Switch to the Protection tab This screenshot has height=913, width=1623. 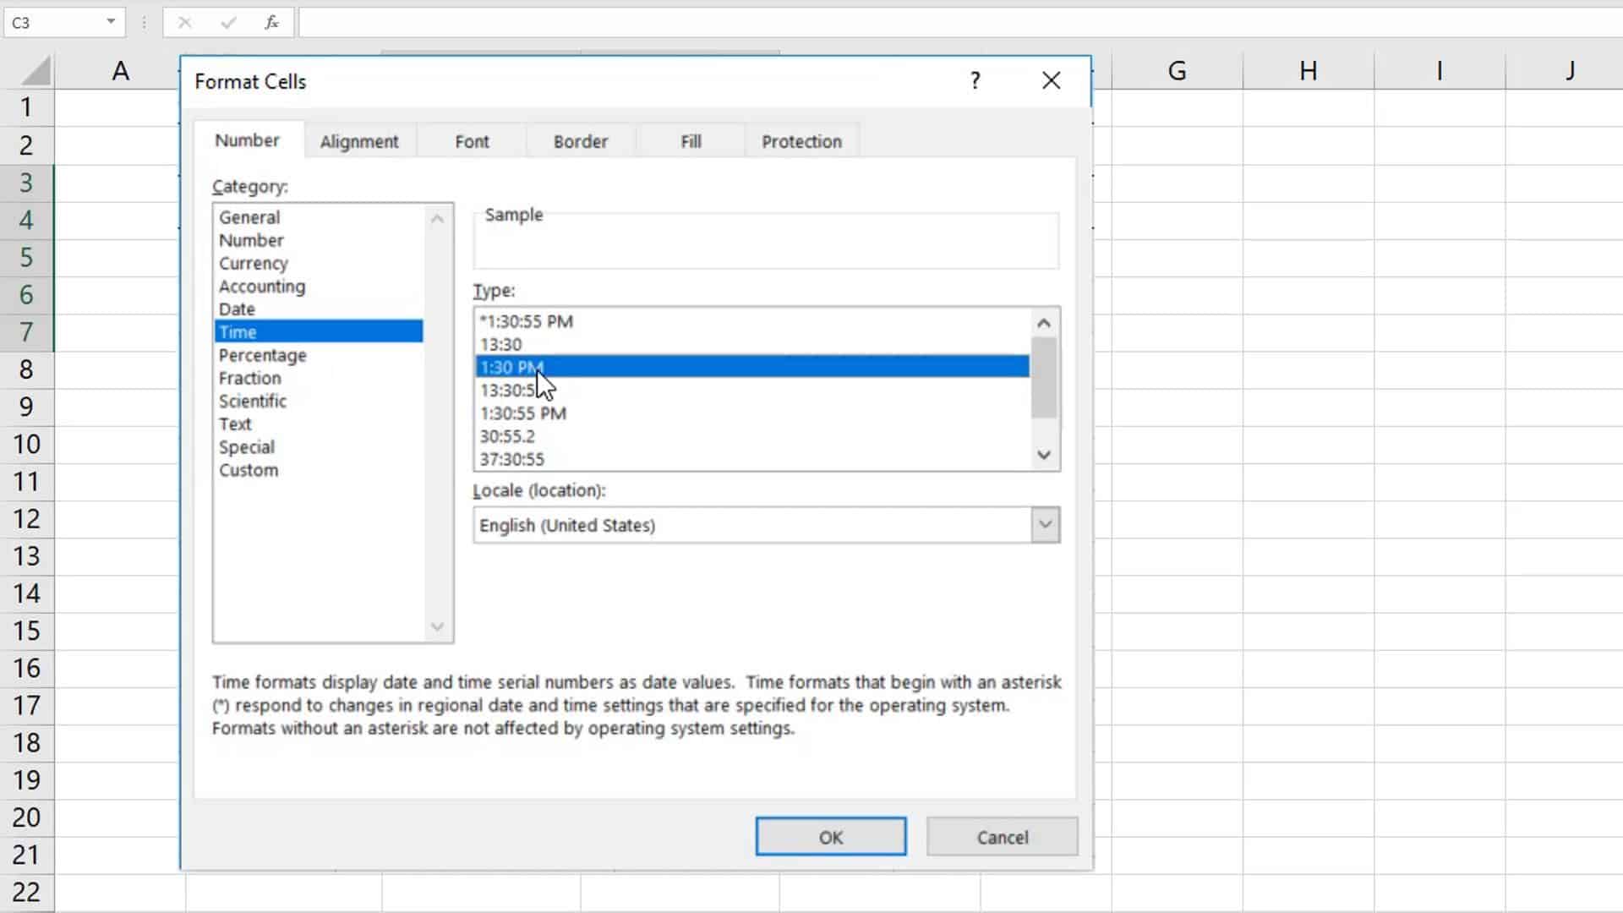(801, 141)
